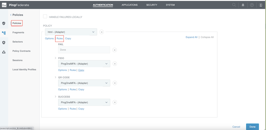The width and height of the screenshot is (266, 130).
Task: Click Copy under QR CODE
Action: click(81, 90)
